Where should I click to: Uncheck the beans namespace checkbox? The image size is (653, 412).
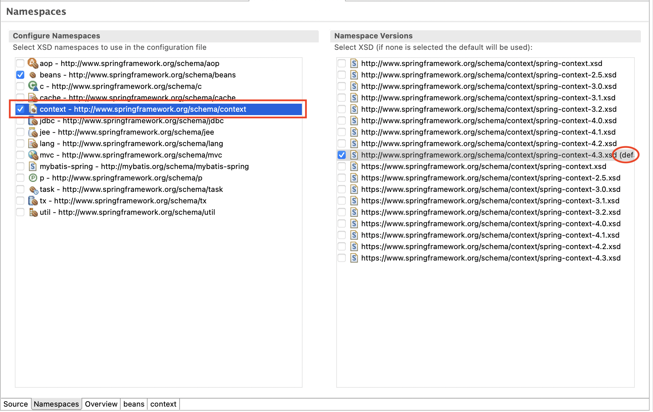20,75
